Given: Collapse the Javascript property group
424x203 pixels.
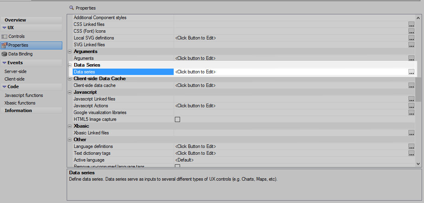Looking at the screenshot, I should click(69, 92).
